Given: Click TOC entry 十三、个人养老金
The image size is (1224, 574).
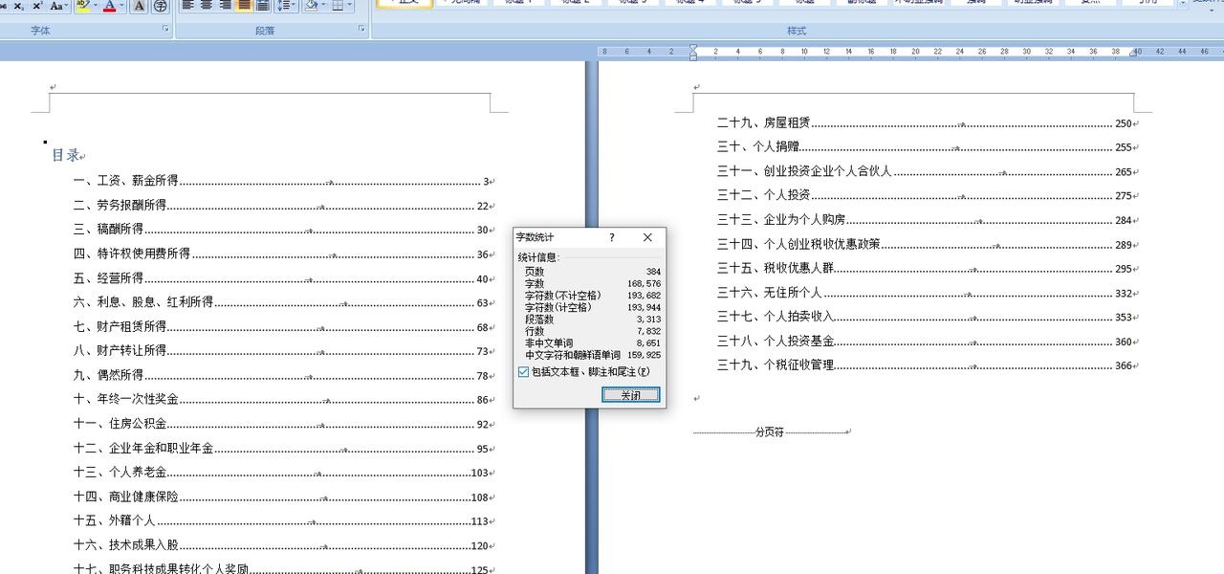Looking at the screenshot, I should 283,473.
